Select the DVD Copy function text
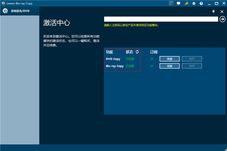The width and height of the screenshot is (227, 151). coord(113,59)
